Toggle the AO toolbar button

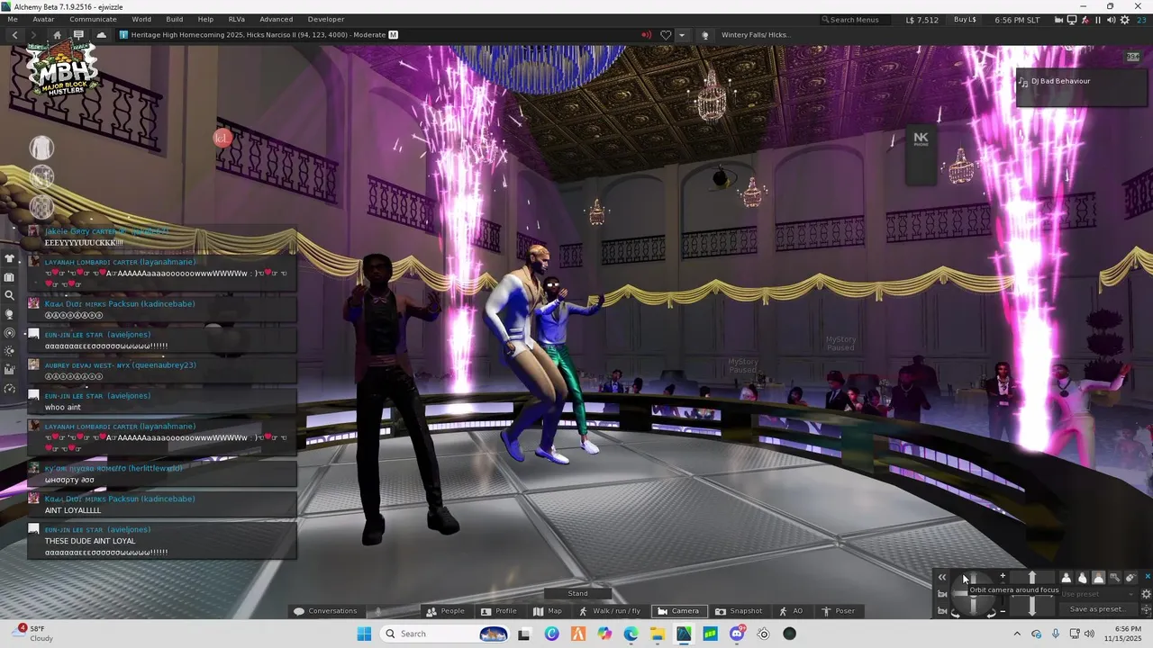(x=791, y=611)
